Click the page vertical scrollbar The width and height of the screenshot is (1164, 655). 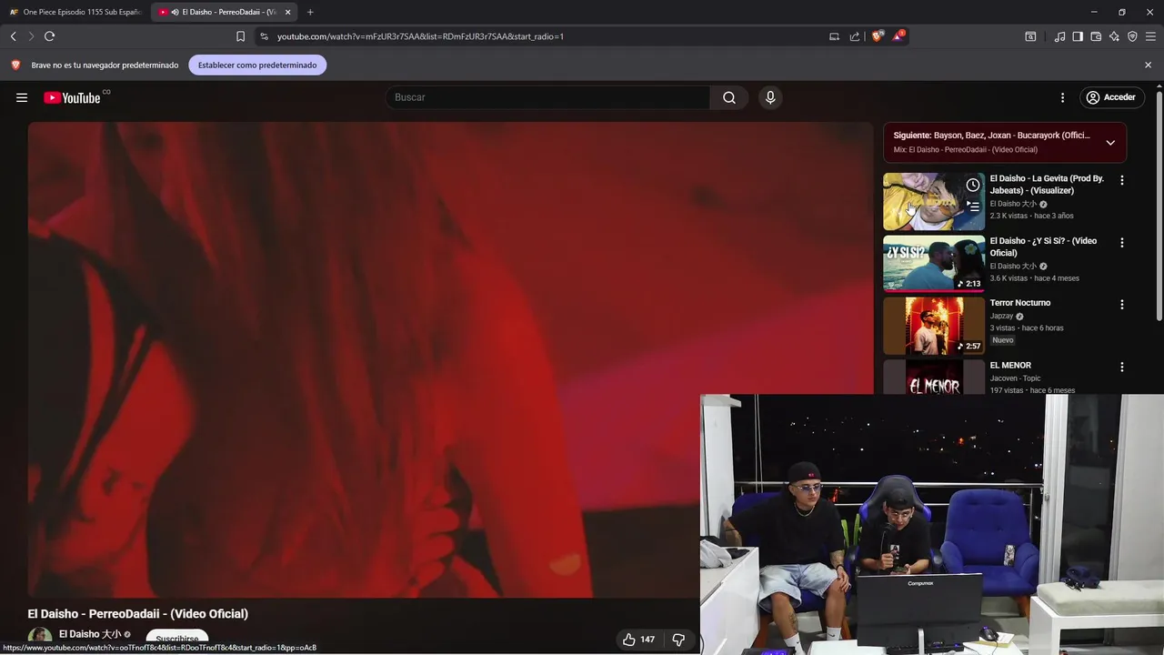click(x=1159, y=205)
